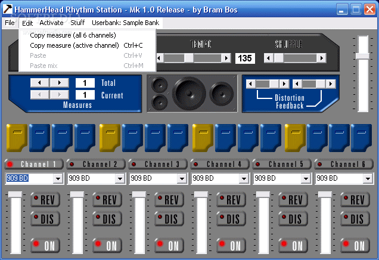Expand Channel 4 sound dropdown
This screenshot has height=260, width=379.
[244, 178]
